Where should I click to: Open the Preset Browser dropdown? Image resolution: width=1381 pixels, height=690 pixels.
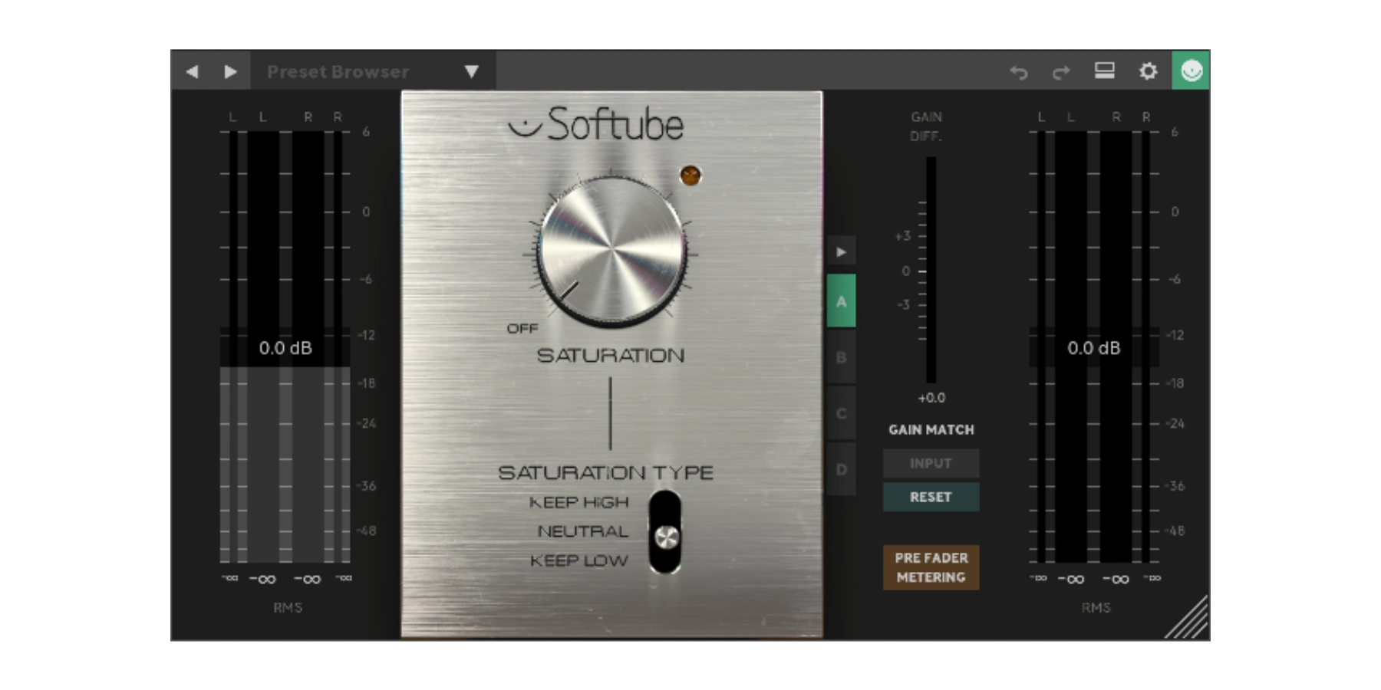(x=368, y=71)
